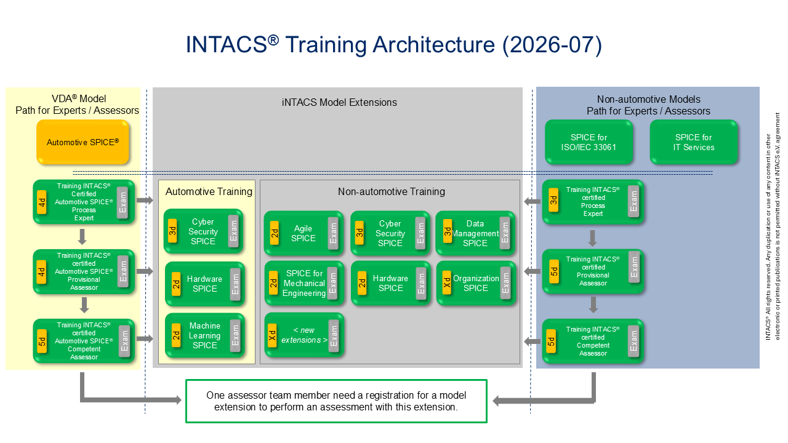Image resolution: width=788 pixels, height=443 pixels.
Task: Open the Automotive SPICE Competent Assessor training box
Action: (x=83, y=340)
